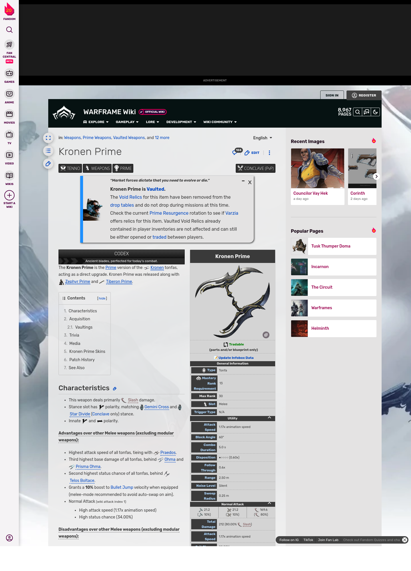Open the Movies sidebar icon

[x=9, y=114]
